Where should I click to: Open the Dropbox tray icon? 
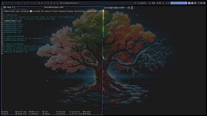[x=195, y=3]
